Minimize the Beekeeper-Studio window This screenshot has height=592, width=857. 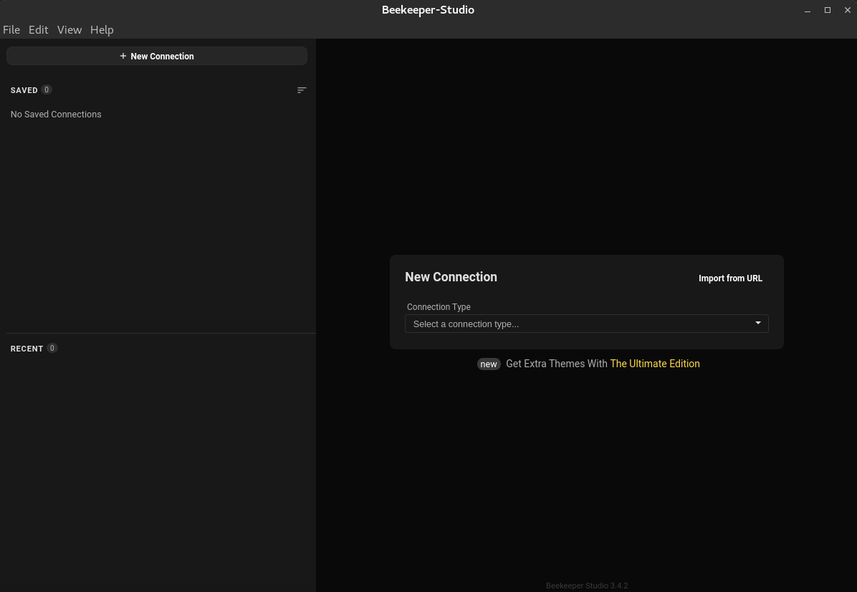pyautogui.click(x=808, y=10)
